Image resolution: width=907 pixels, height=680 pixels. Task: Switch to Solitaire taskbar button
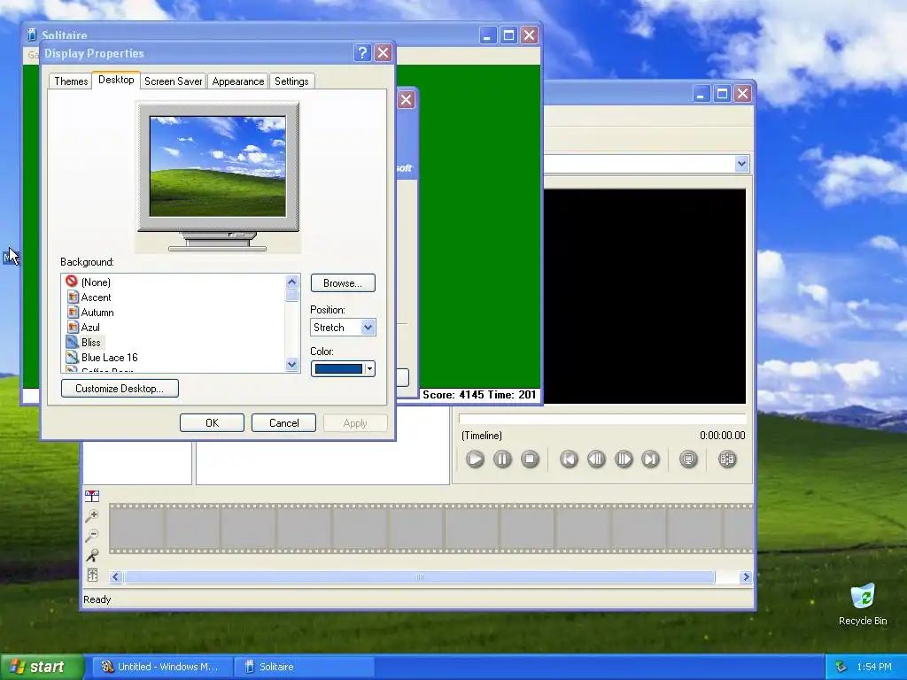click(x=305, y=667)
